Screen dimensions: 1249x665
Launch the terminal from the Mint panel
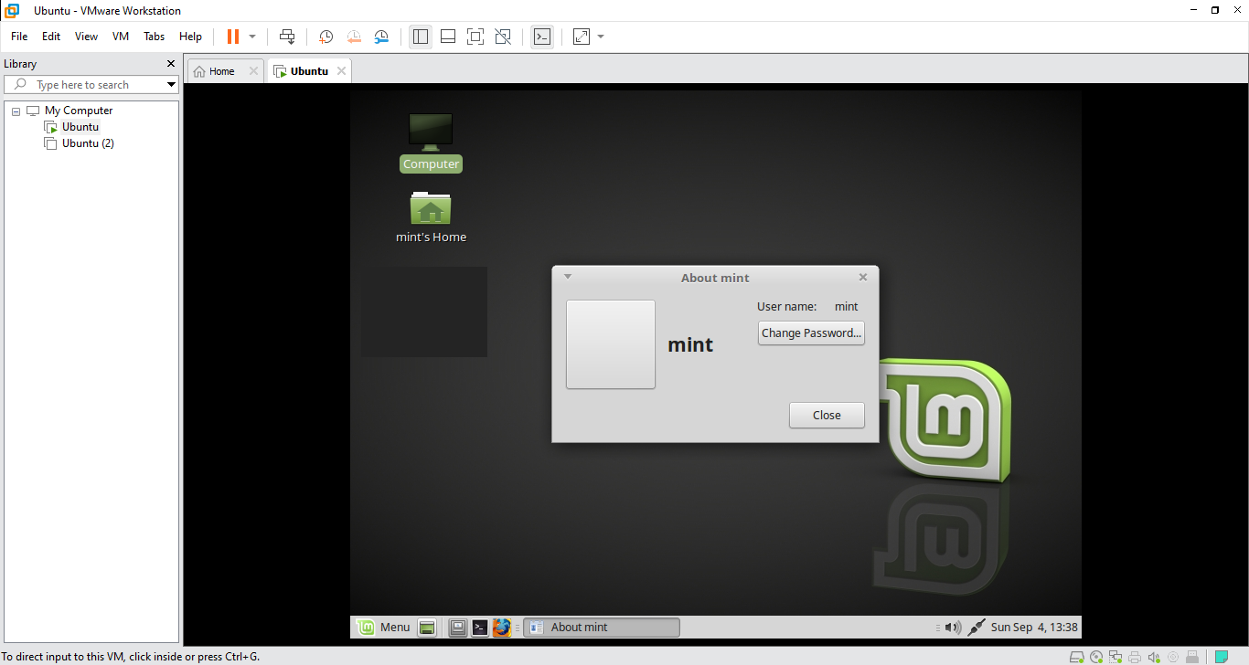pos(479,628)
